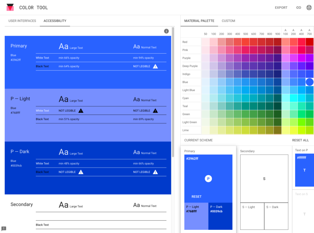Click the 'CURRENT SCHEME' heading
Screen dimensions: 314x233
(x=199, y=140)
